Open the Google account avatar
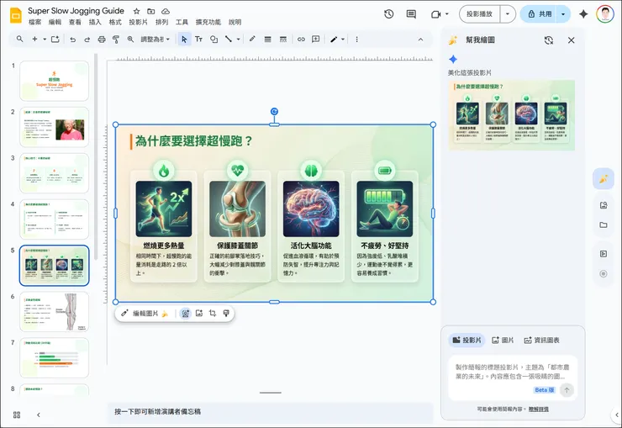The image size is (622, 428). click(605, 14)
